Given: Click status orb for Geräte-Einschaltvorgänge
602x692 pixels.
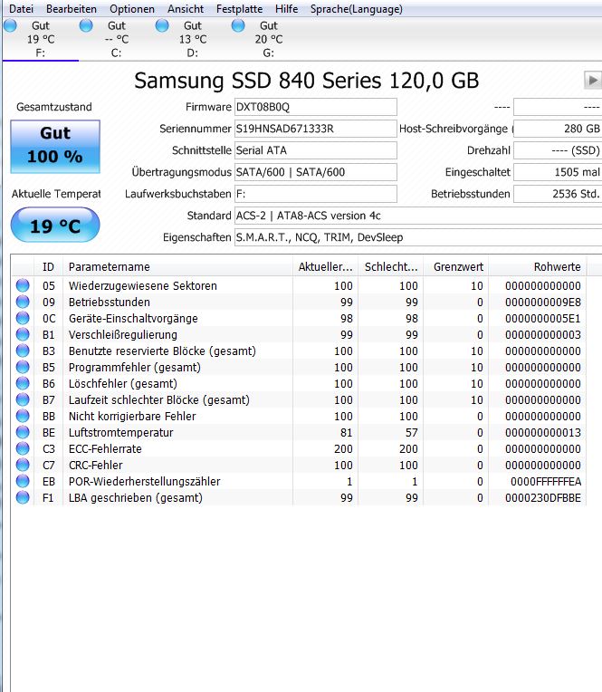Looking at the screenshot, I should point(23,318).
